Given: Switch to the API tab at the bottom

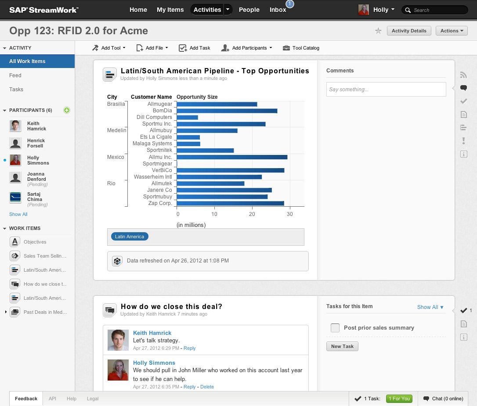Looking at the screenshot, I should tap(52, 399).
